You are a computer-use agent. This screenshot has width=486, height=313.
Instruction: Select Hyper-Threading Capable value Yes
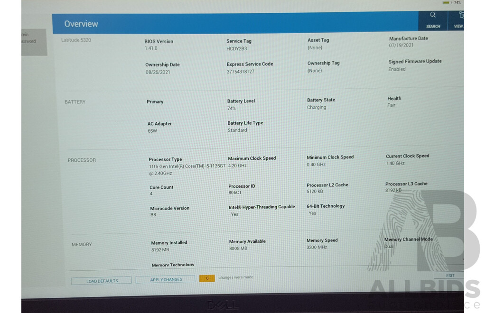234,214
